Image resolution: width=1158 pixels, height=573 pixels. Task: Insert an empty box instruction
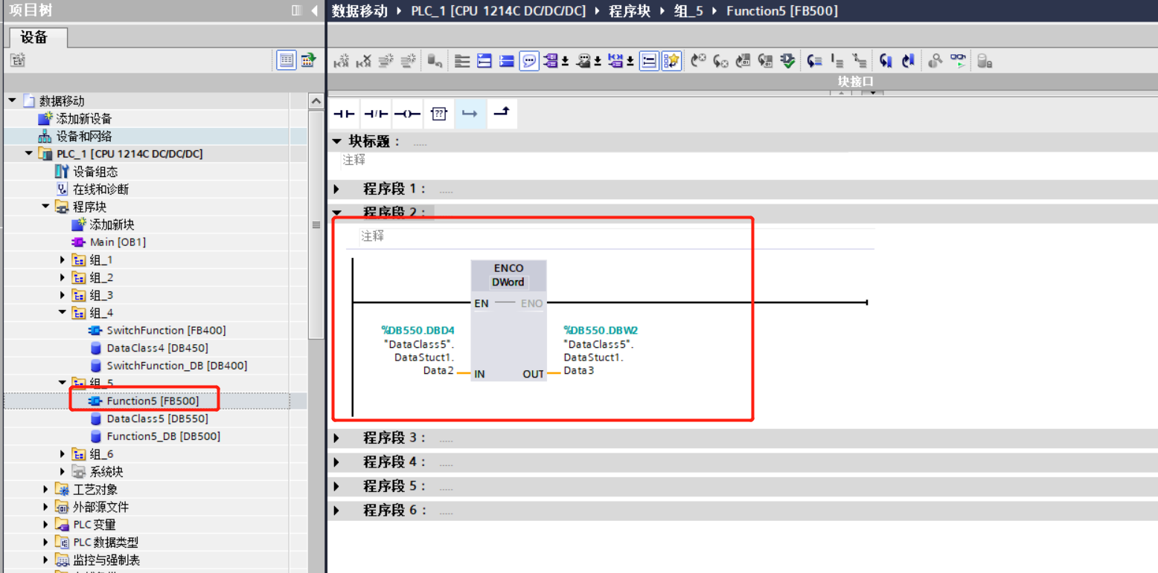tap(438, 114)
